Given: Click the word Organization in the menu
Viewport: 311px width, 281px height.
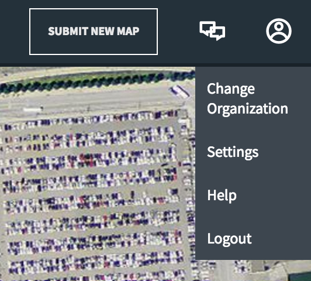Looking at the screenshot, I should 247,109.
